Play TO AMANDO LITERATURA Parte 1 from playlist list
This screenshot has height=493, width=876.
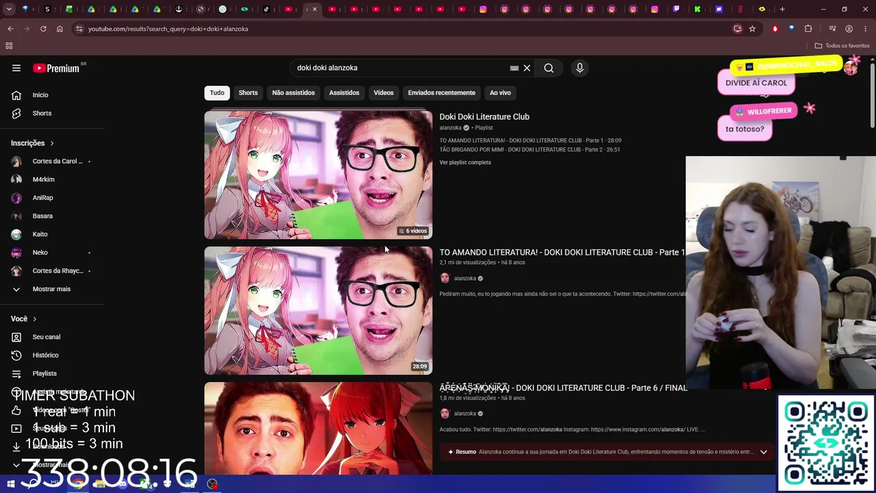click(x=530, y=140)
